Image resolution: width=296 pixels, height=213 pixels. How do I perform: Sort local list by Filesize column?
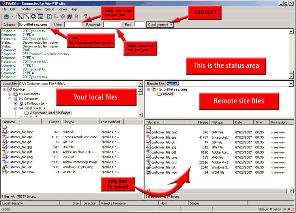point(51,122)
